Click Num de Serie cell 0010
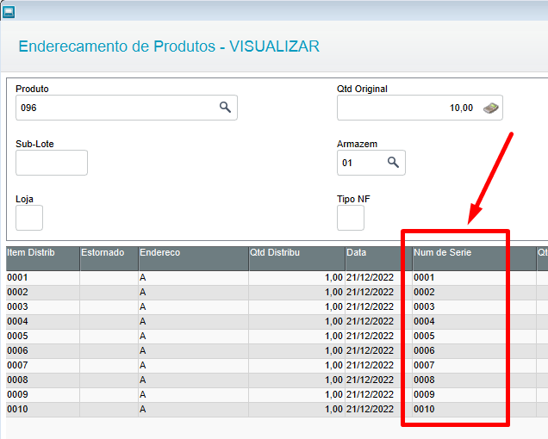Viewport: 548px width, 439px height. point(474,410)
